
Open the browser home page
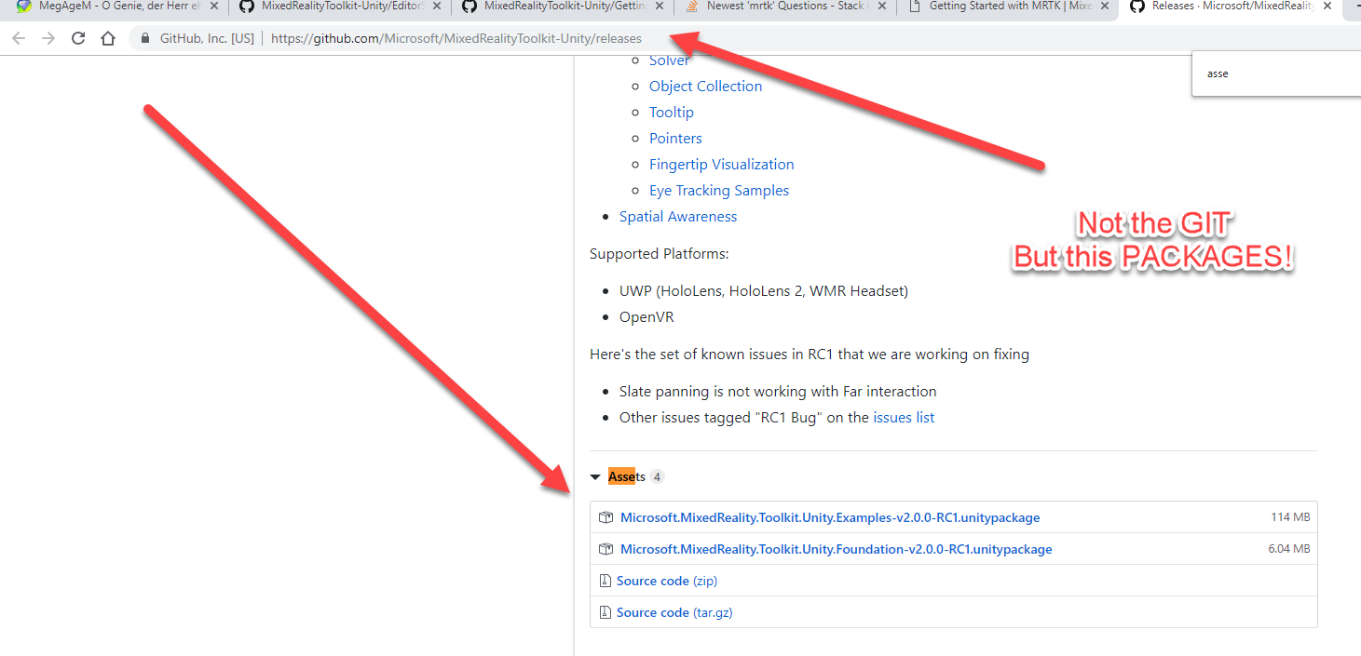click(108, 39)
